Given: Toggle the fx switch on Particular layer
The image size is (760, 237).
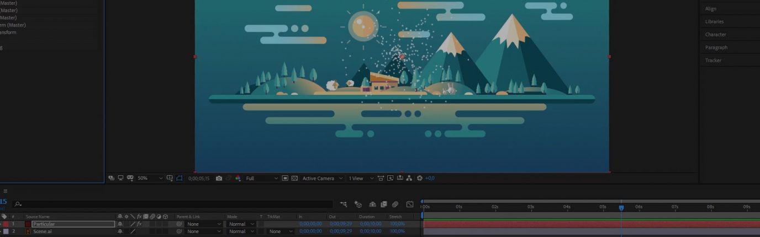Looking at the screenshot, I should [x=139, y=224].
